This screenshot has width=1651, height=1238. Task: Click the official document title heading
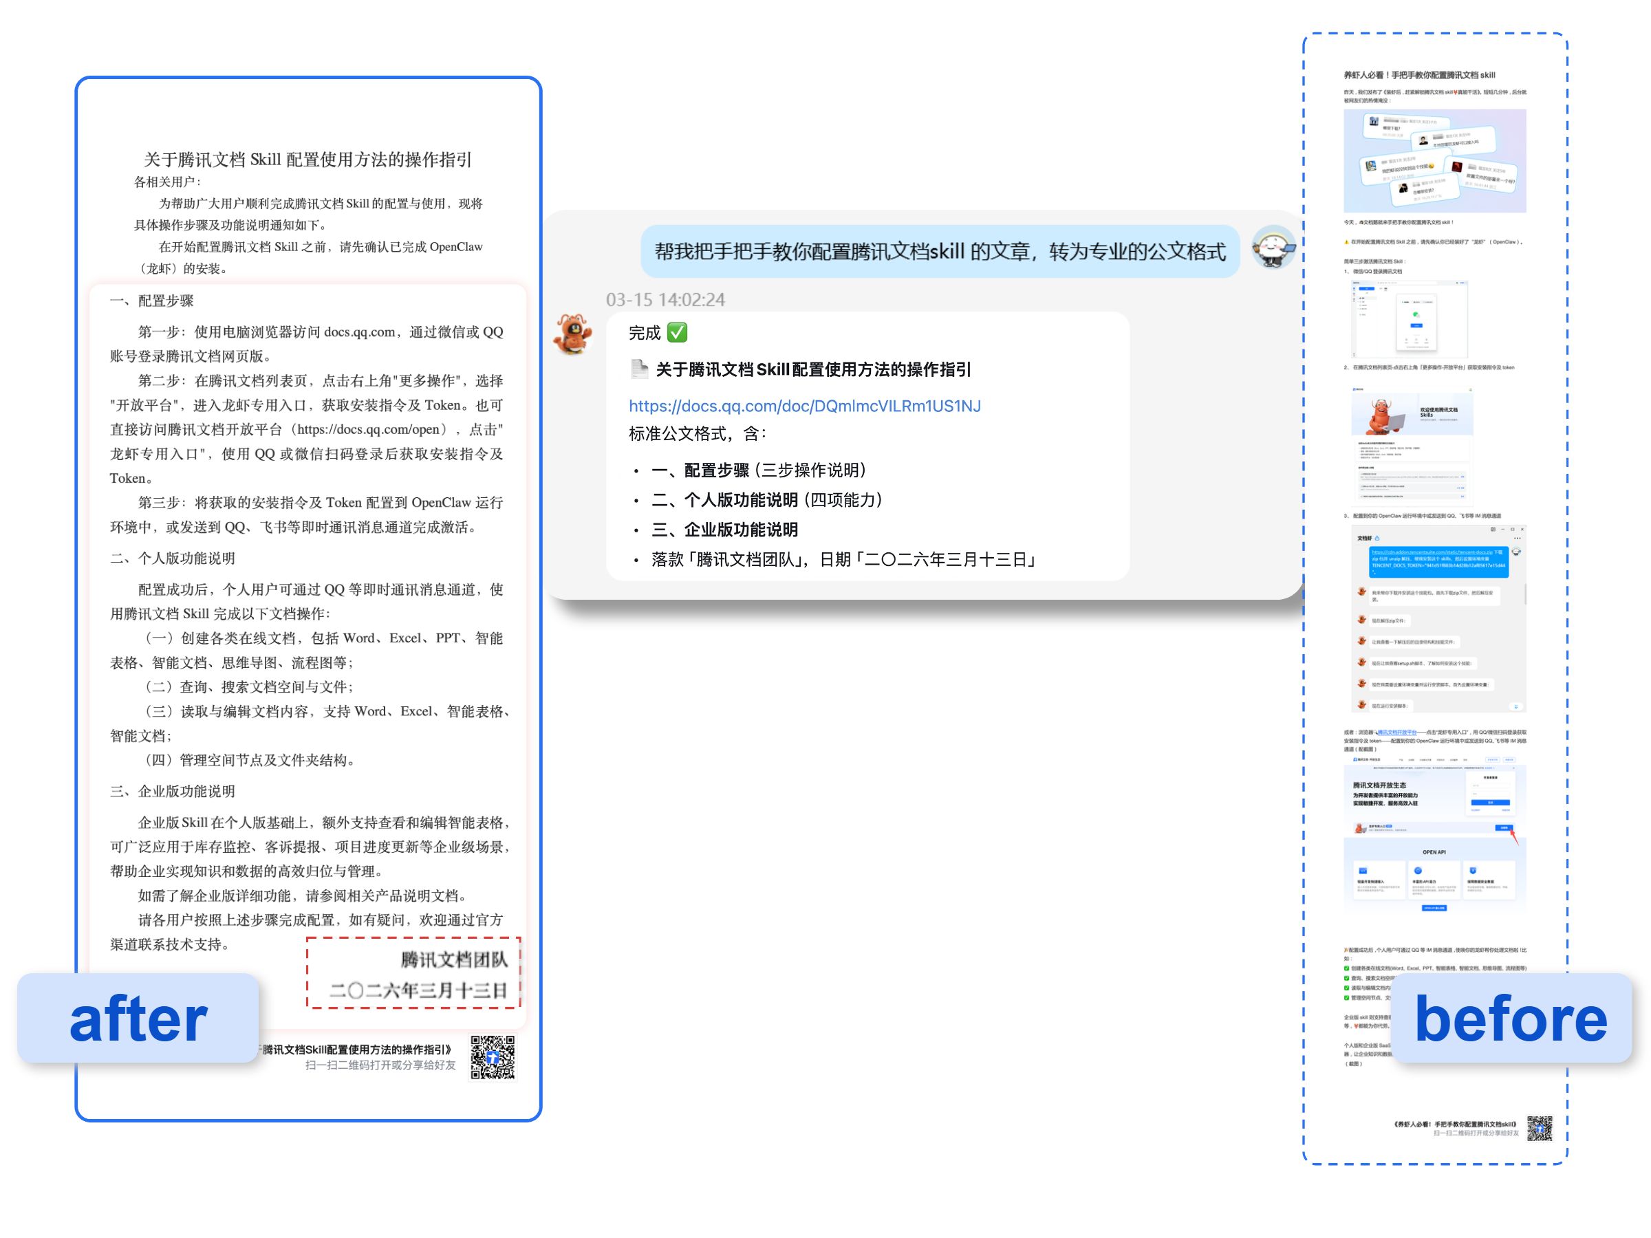(x=307, y=160)
